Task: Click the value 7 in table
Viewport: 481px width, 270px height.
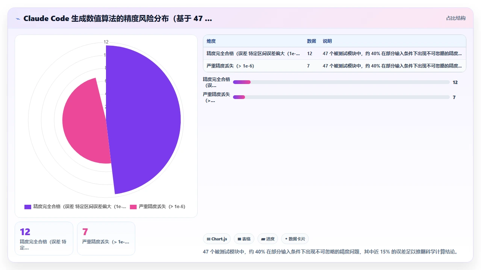Action: 309,66
